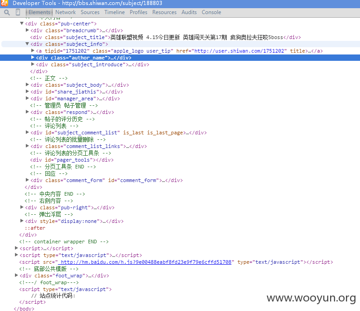Open the Sources tab

click(90, 12)
